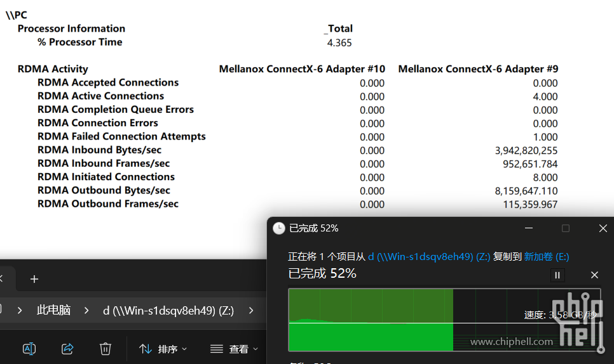Select value 115,359.967 outbound frames

pos(530,204)
